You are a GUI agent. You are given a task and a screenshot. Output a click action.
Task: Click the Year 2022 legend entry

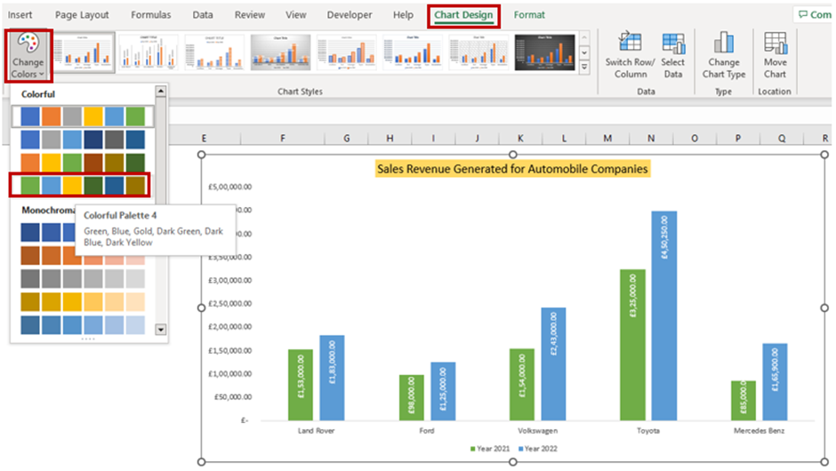(x=537, y=449)
